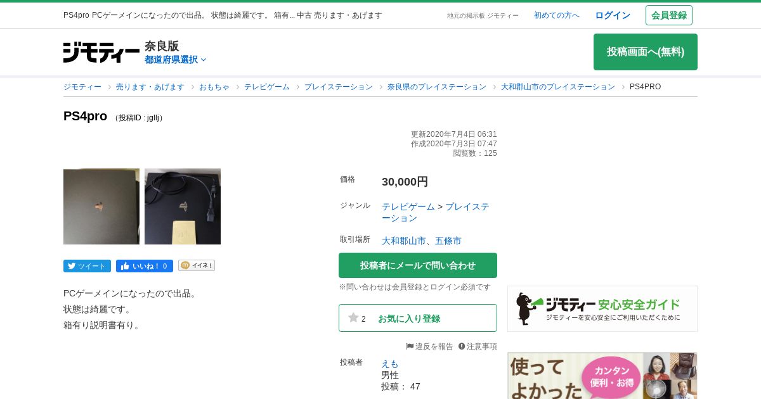Open 注意事項 notice link
This screenshot has width=761, height=399.
coord(478,346)
